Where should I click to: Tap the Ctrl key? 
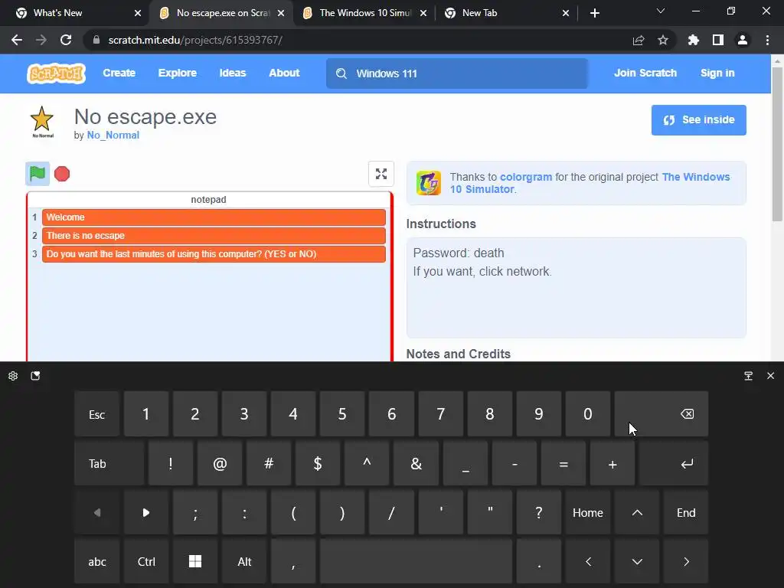pyautogui.click(x=146, y=561)
